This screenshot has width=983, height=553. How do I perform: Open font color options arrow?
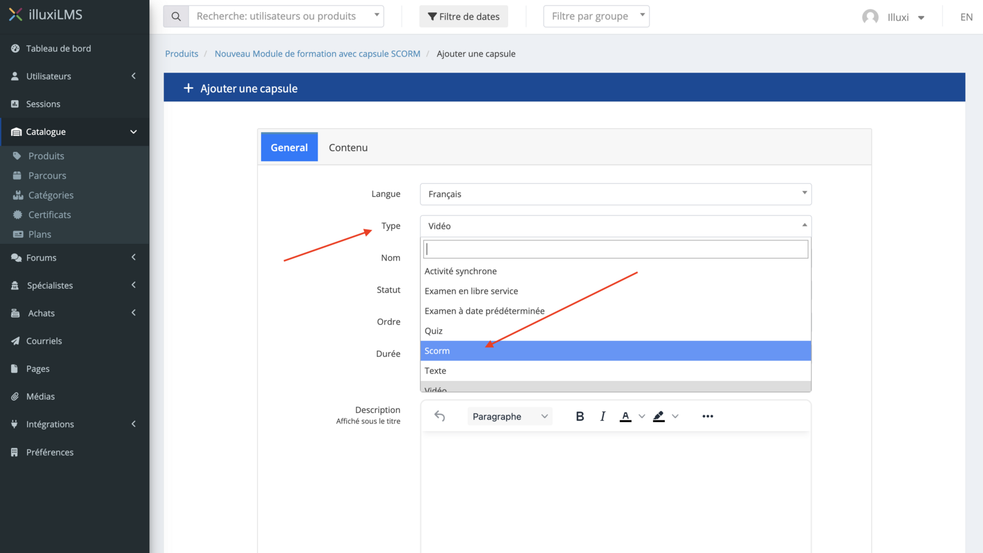(x=642, y=417)
